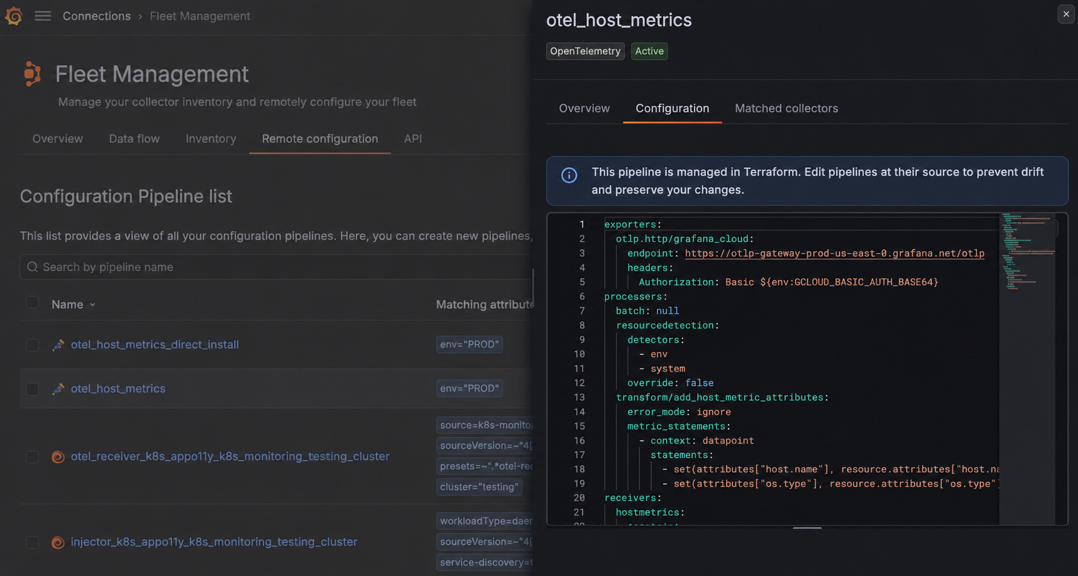
Task: Open injector_k8s_appo11y_k8s_monitoring_testing_cluster pipeline
Action: click(214, 542)
